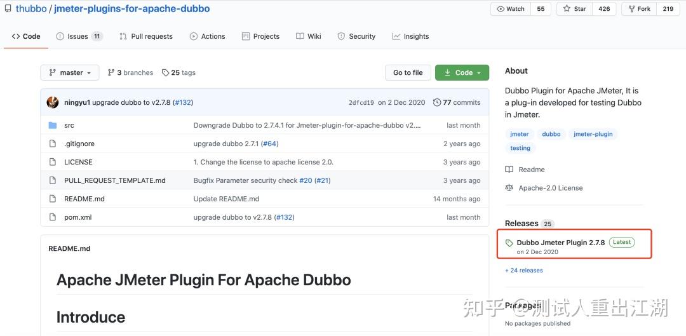Open ningyu1 author profile link
Viewport: 686px width, 336px height.
[x=77, y=102]
